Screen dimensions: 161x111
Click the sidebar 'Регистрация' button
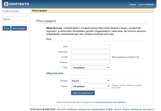(x=19, y=28)
